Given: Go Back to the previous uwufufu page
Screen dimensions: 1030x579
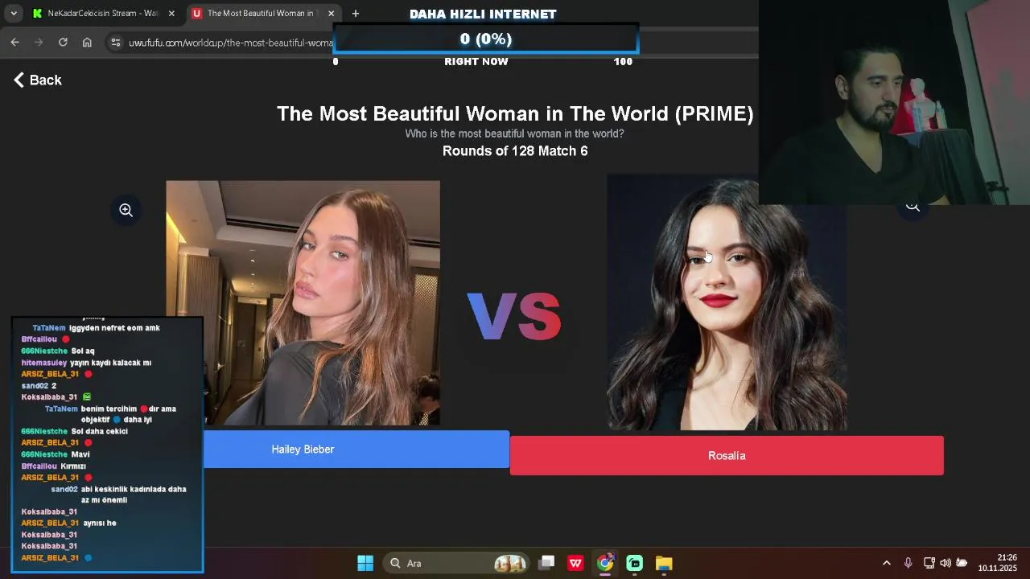Looking at the screenshot, I should pyautogui.click(x=38, y=80).
